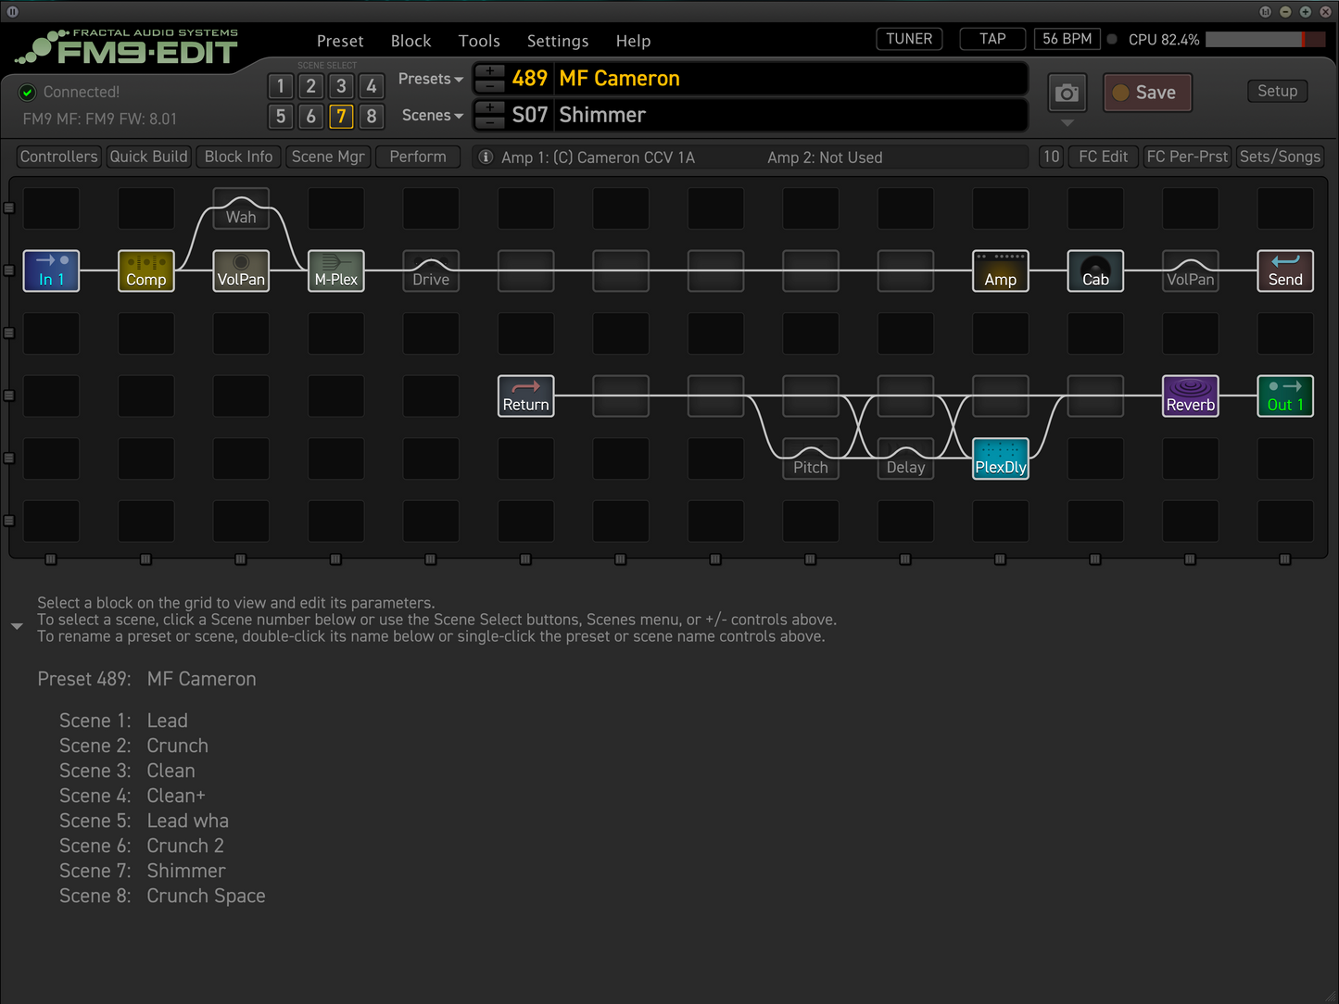Click the TAP tempo button

[x=992, y=39]
